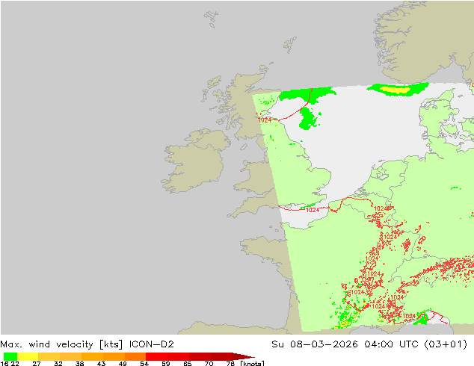
Task: Click the 'ICON-D2' model label
Action: [x=152, y=344]
